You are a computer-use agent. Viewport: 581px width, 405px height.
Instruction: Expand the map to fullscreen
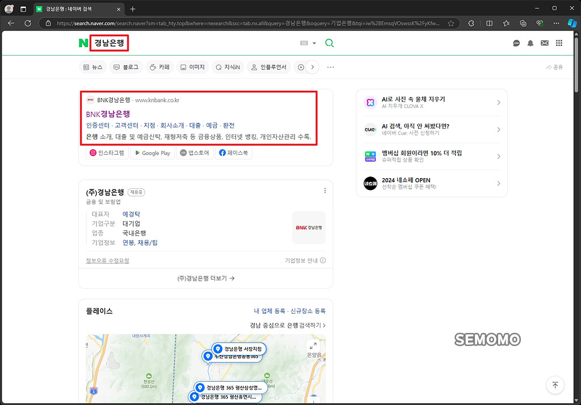click(x=313, y=345)
